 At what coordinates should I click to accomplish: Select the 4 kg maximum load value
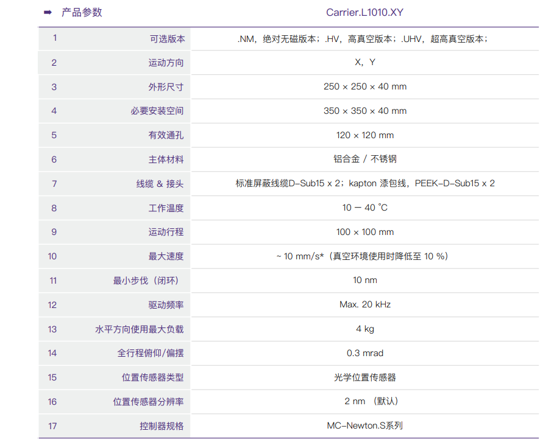[x=364, y=329]
